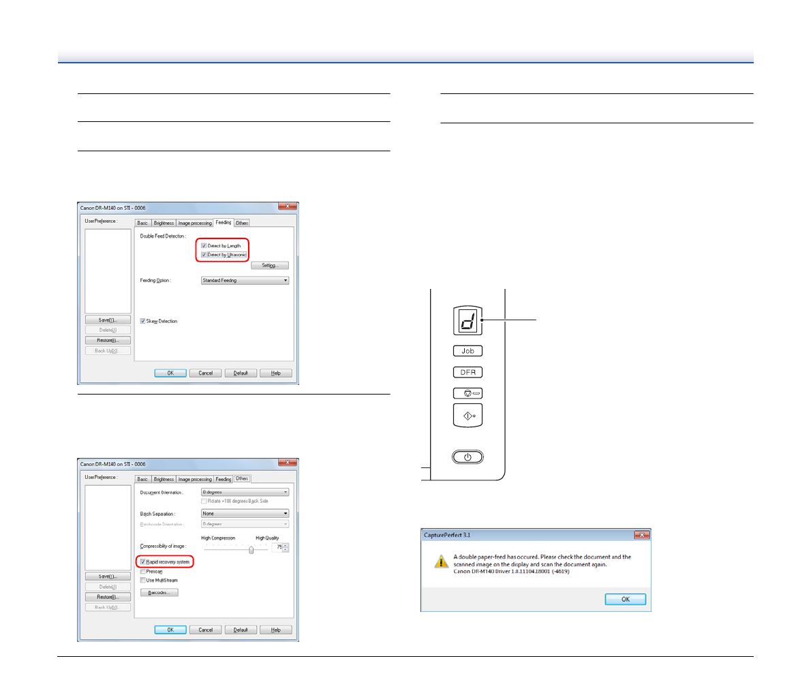Click the Compressibility of image slider handle
Image resolution: width=811 pixels, height=695 pixels.
pos(251,550)
